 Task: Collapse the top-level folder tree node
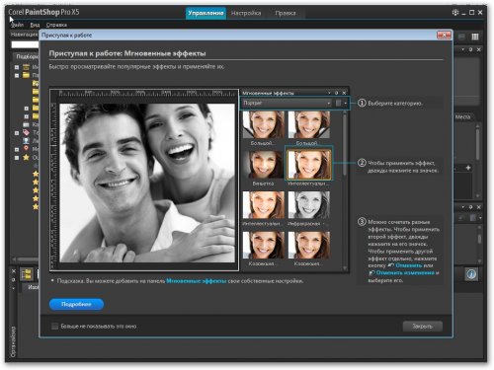[17, 75]
